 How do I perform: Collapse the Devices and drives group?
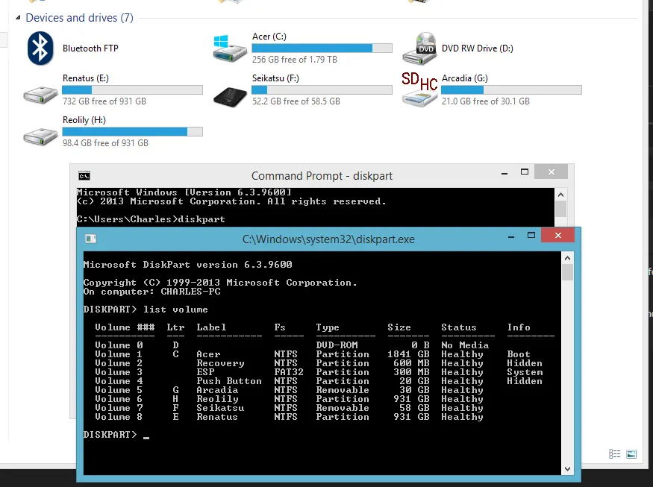click(18, 17)
